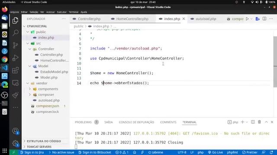Open composer.lock in explorer
The width and height of the screenshot is (277, 155).
coord(48,112)
